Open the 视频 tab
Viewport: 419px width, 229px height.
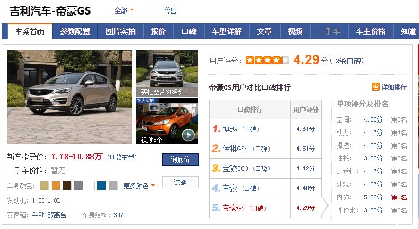(295, 32)
